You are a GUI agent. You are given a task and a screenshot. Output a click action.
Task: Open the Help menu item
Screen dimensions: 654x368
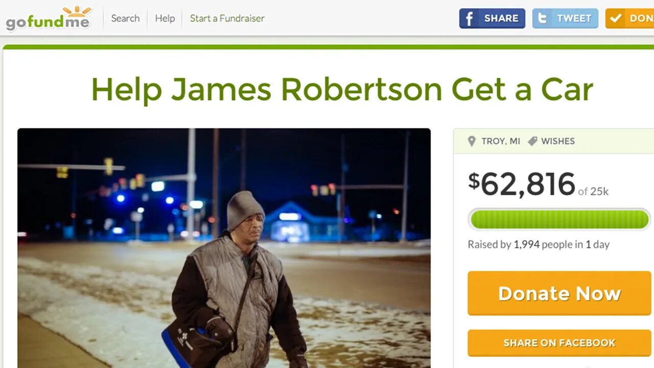point(165,18)
